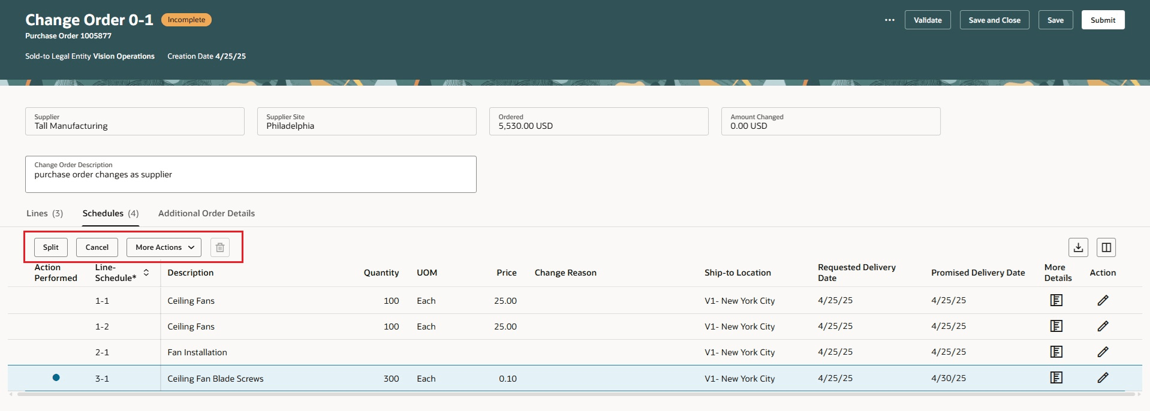Click promised delivery date 4/30/25
This screenshot has height=411, width=1150.
(949, 378)
